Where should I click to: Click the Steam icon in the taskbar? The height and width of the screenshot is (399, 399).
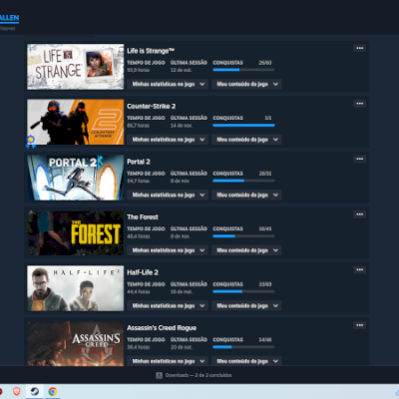[x=35, y=391]
